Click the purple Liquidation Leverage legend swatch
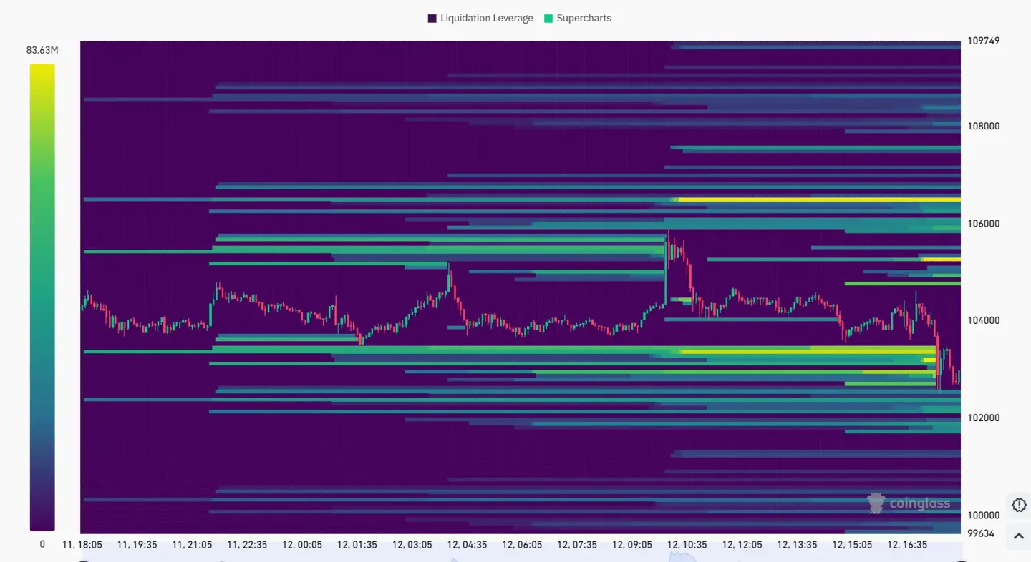The width and height of the screenshot is (1031, 562). click(432, 19)
